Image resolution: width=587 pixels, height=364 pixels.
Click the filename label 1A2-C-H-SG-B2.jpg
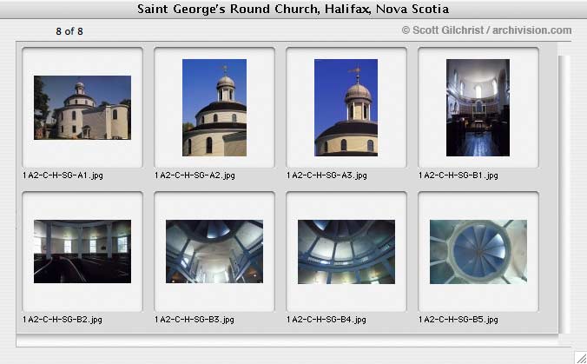tap(63, 320)
